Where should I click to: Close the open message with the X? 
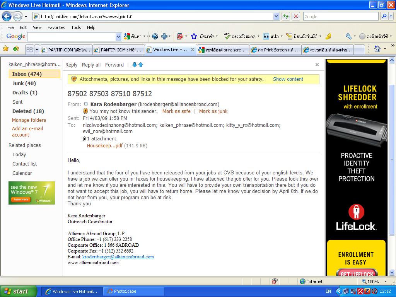317,65
